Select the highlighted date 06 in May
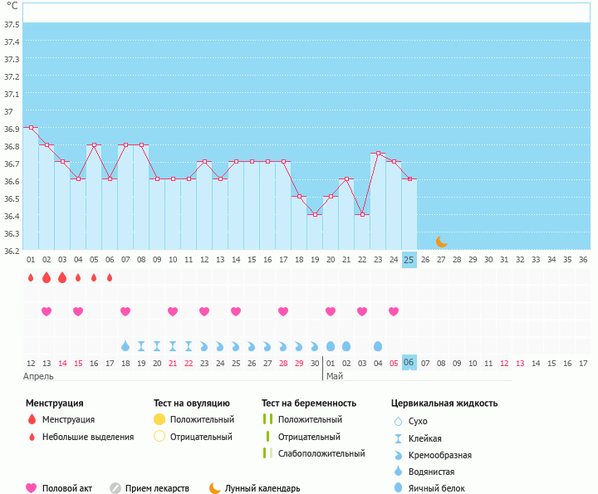Image resolution: width=598 pixels, height=494 pixels. point(409,363)
